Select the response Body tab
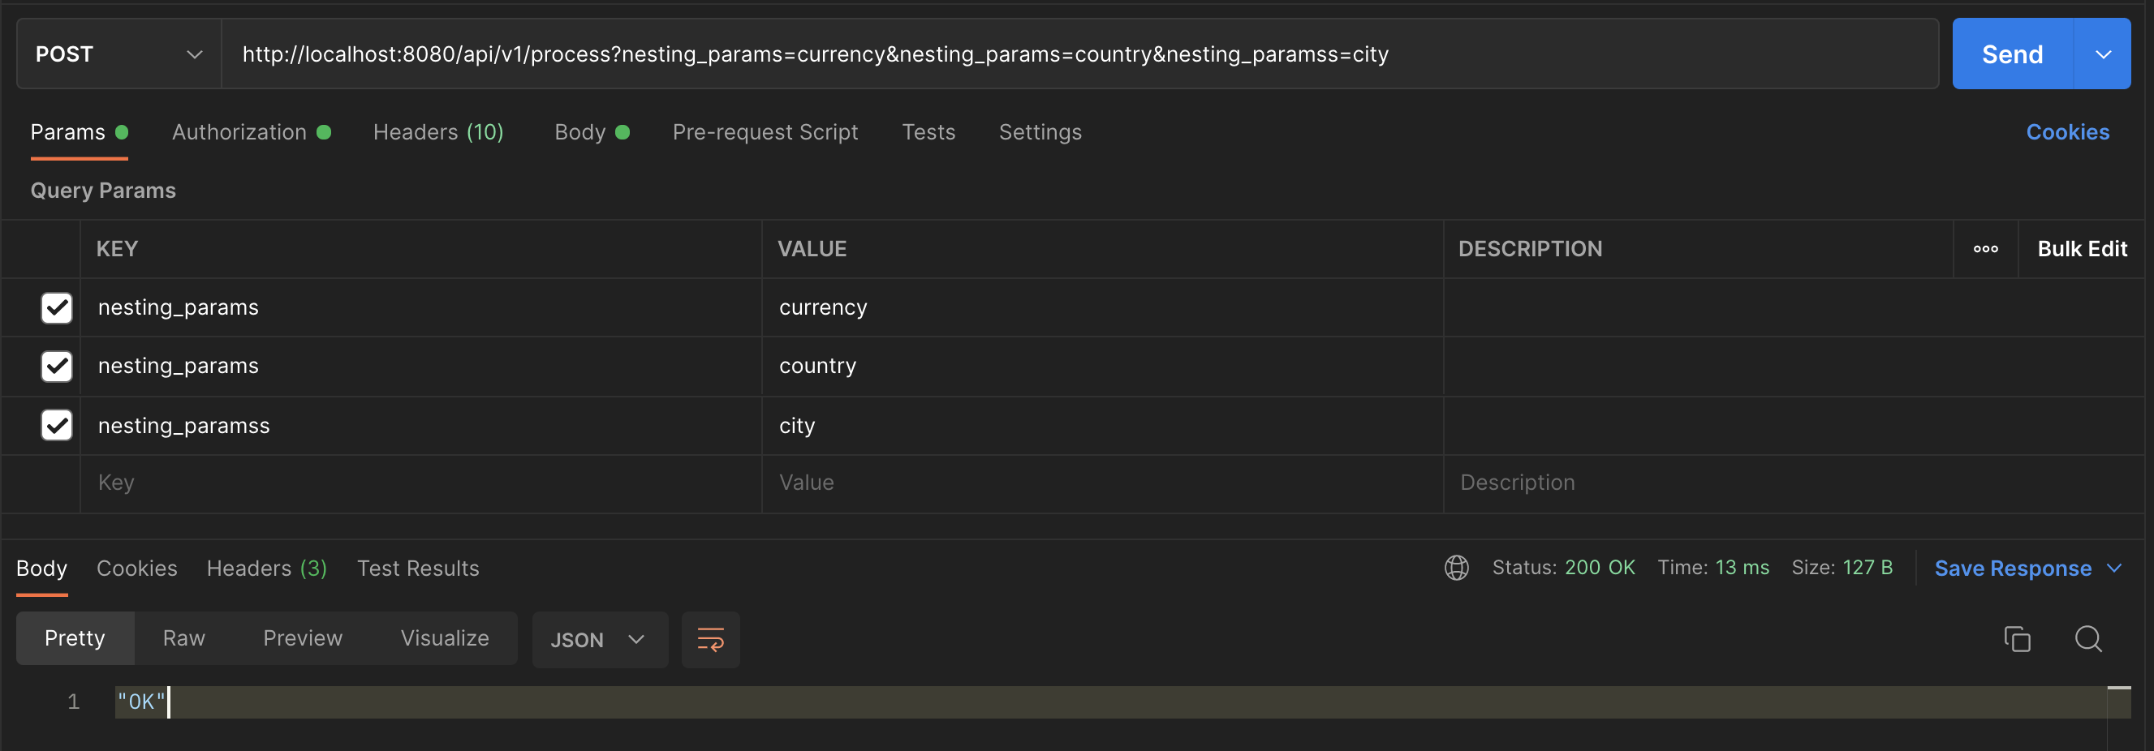This screenshot has height=751, width=2154. [x=42, y=568]
